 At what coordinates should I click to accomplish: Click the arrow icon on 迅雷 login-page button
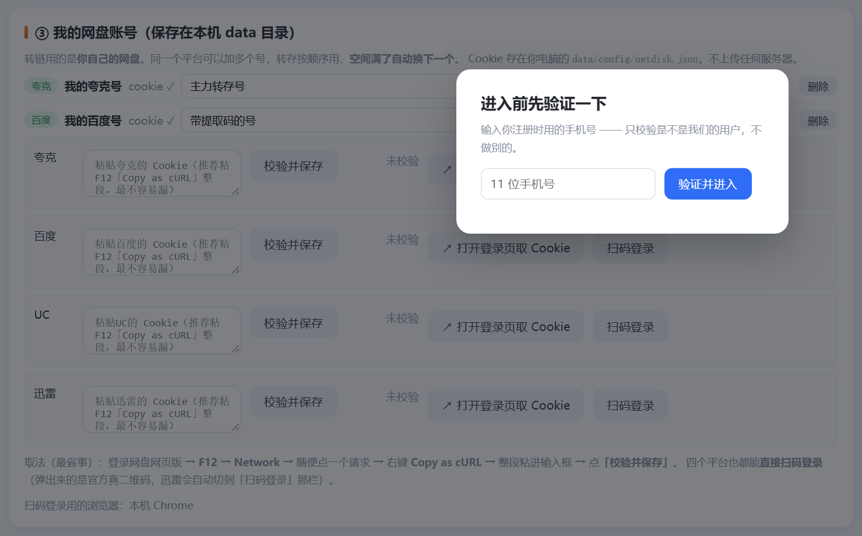coord(447,406)
